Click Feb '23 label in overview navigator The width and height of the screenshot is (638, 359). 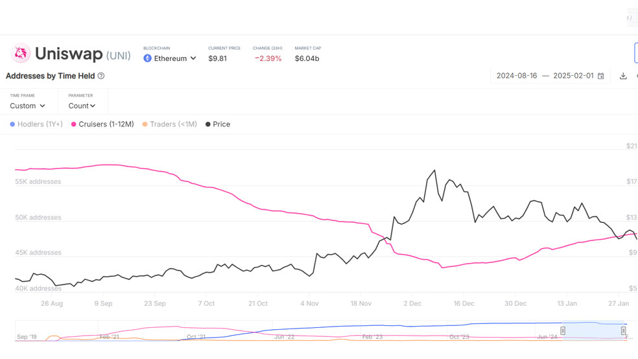(372, 336)
